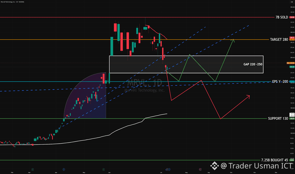Open the blue event marker just after Jul

click(x=169, y=170)
